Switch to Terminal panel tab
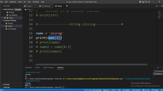The height and width of the screenshot is (91, 163). (x=60, y=67)
